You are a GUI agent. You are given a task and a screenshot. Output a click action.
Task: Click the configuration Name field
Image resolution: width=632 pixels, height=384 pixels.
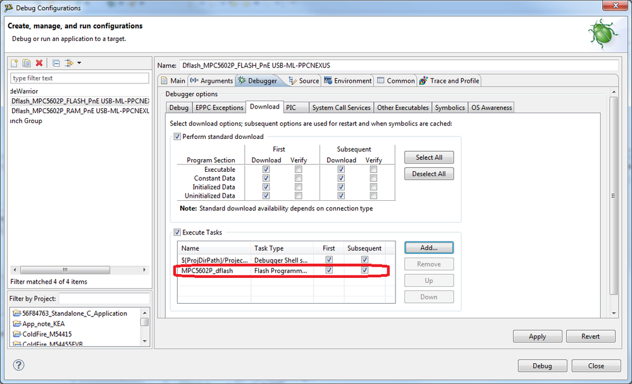[x=399, y=65]
